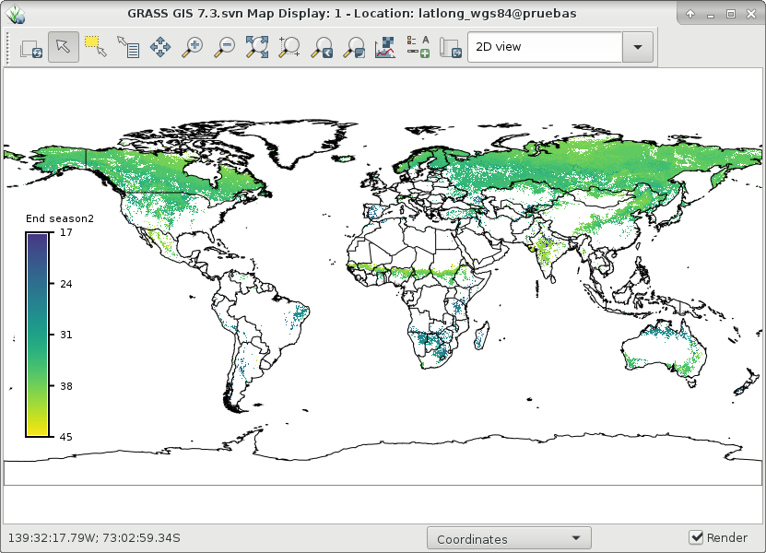This screenshot has height=553, width=766.
Task: Activate the Zoom out tool
Action: 224,48
